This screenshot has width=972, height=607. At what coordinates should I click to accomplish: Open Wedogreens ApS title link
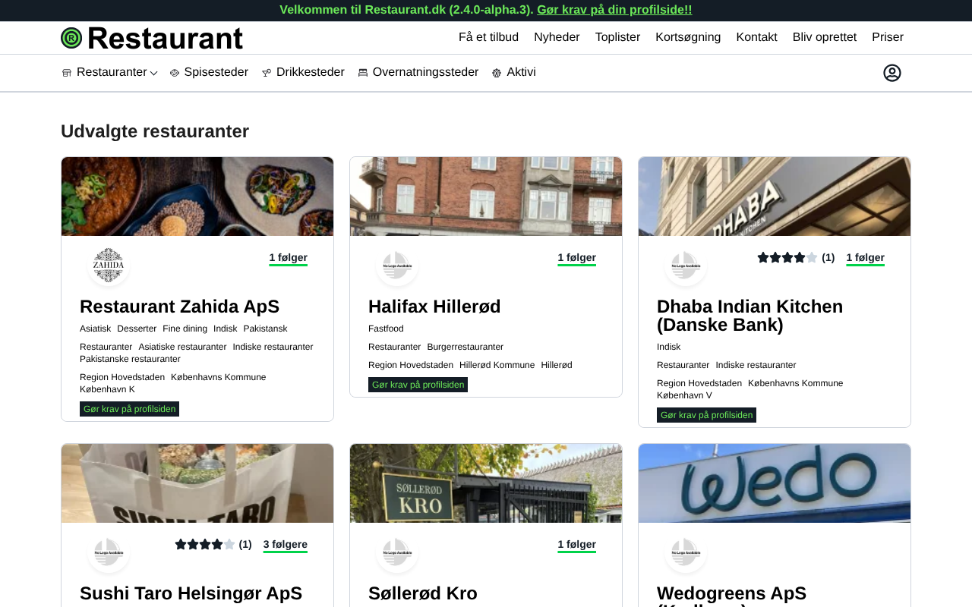pyautogui.click(x=731, y=595)
